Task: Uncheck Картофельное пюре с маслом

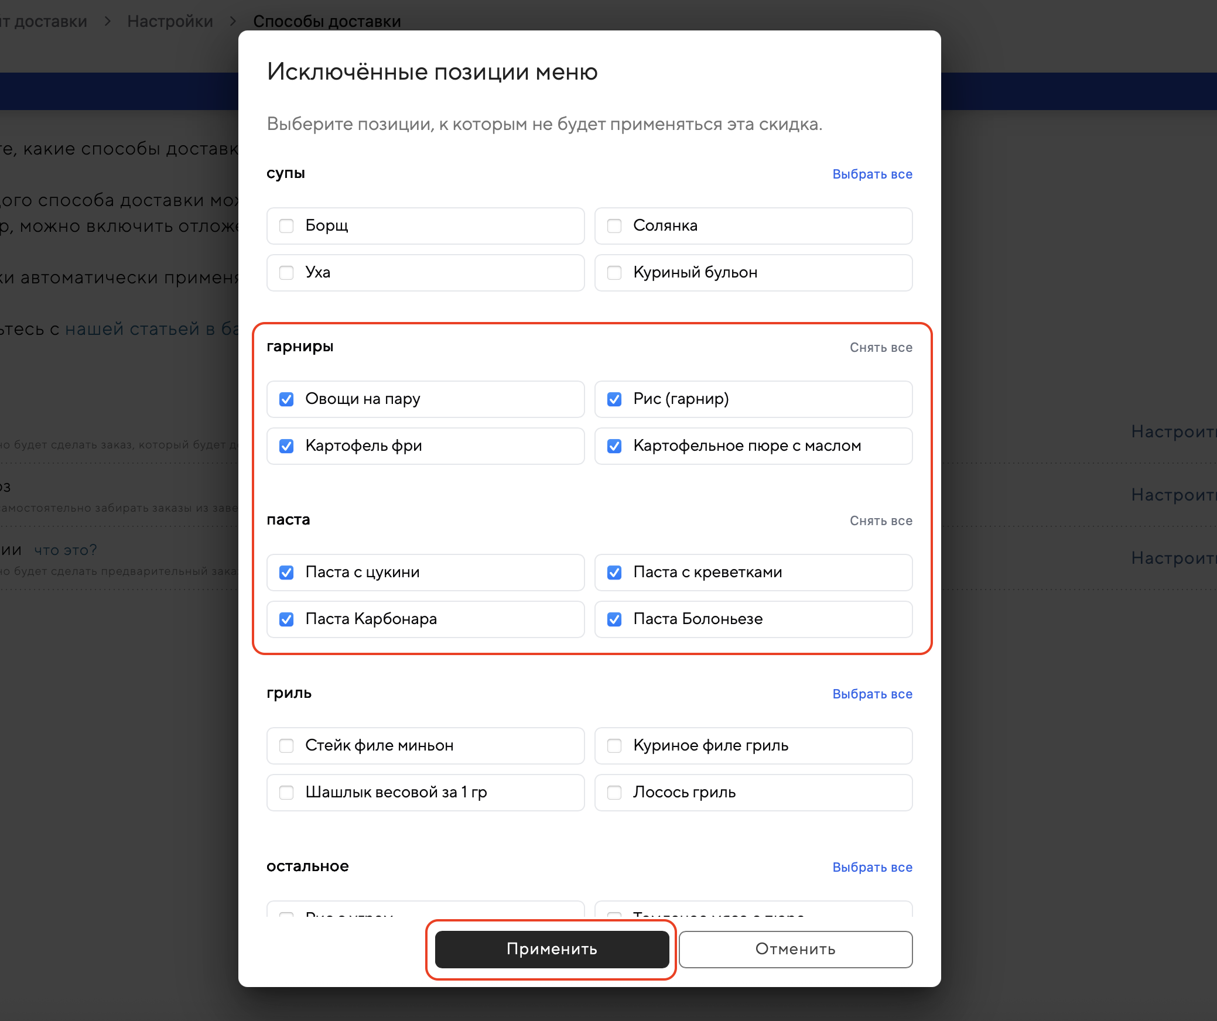Action: point(614,446)
